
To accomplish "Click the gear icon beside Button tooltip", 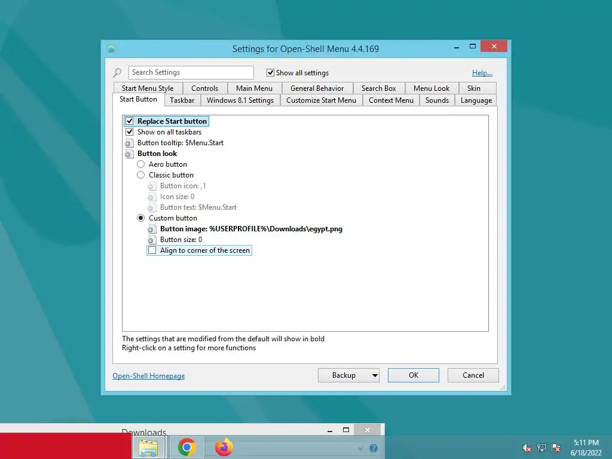I will tap(129, 143).
